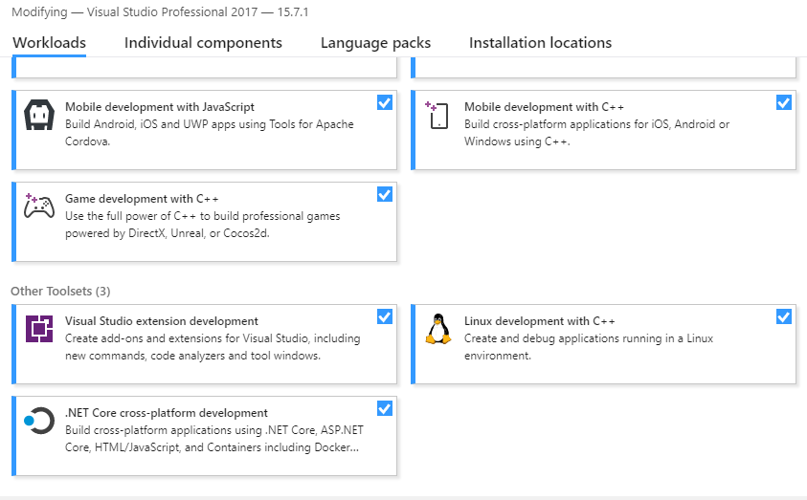Viewport: 807px width, 500px height.
Task: Uncheck .NET Core cross-platform development
Action: 385,409
